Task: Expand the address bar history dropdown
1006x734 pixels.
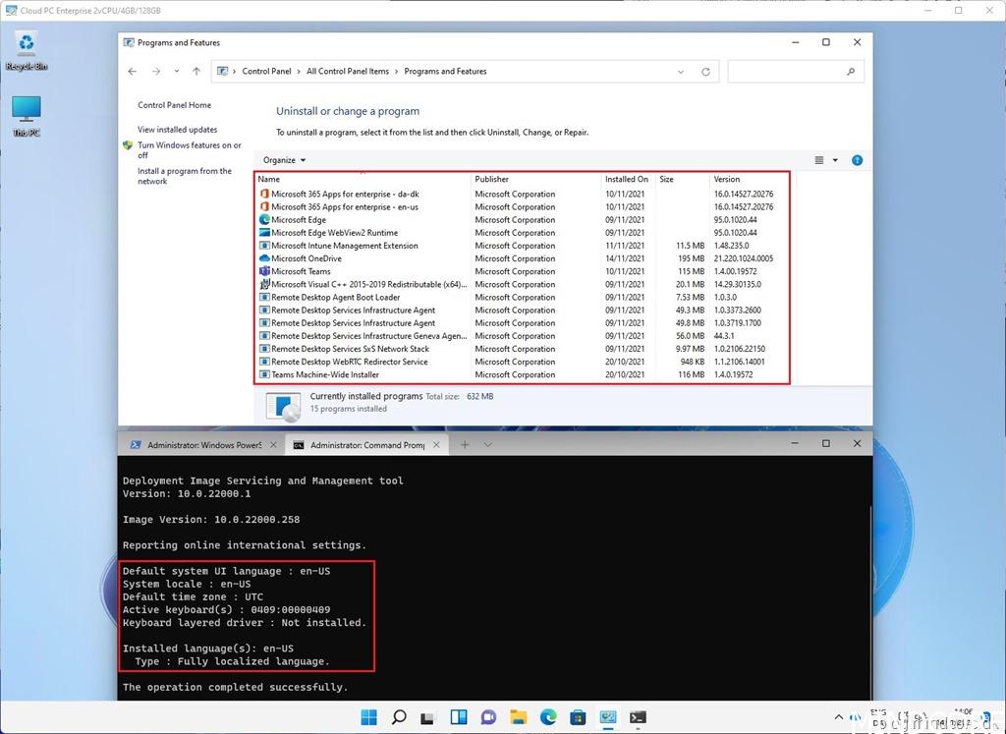Action: pos(682,72)
